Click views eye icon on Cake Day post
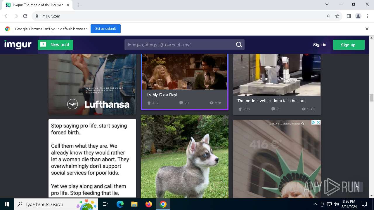The height and width of the screenshot is (210, 374). pos(211,103)
